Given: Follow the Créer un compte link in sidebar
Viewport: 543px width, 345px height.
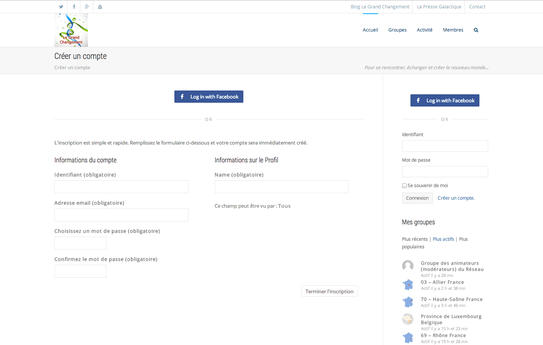Looking at the screenshot, I should click(456, 198).
